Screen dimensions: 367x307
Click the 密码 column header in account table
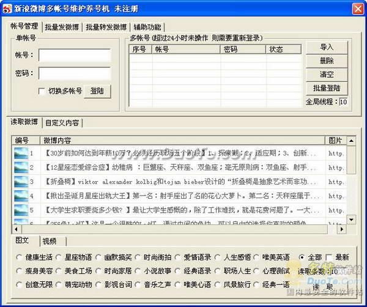pos(243,50)
